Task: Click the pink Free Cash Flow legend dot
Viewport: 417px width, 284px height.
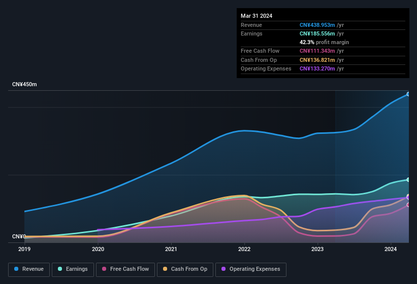Action: coord(104,269)
